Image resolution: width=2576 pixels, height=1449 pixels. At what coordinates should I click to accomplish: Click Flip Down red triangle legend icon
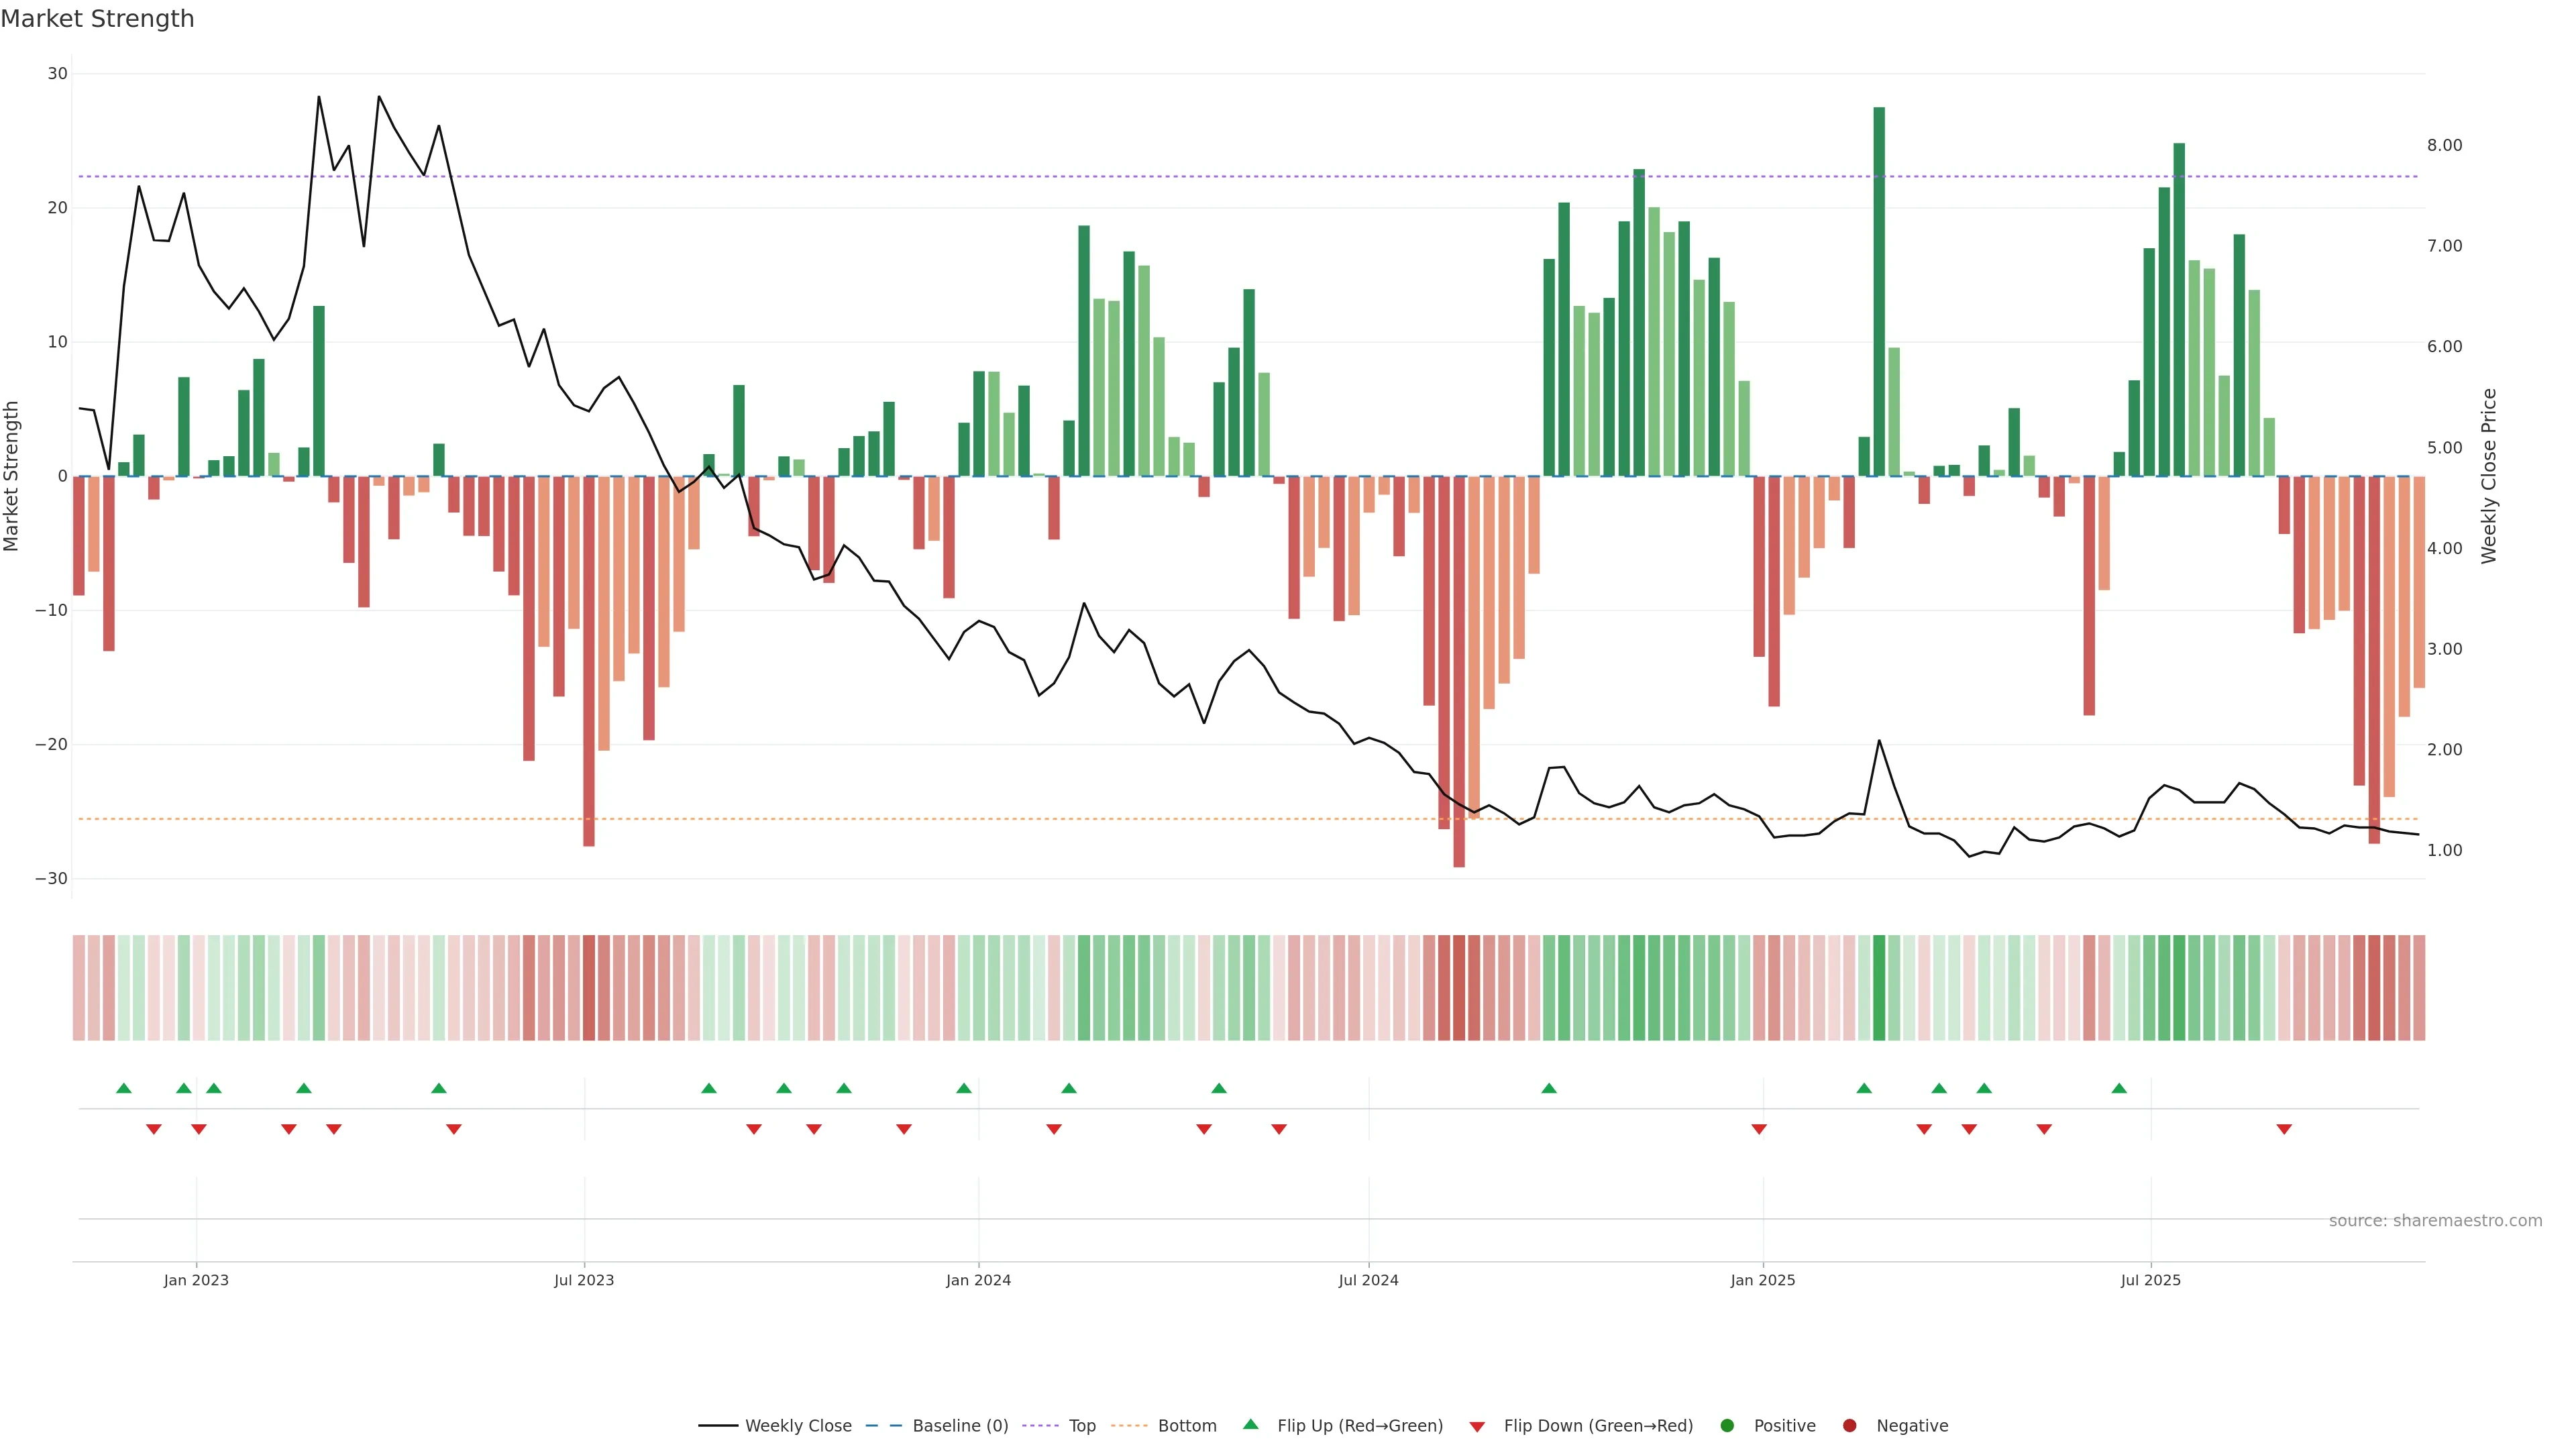(x=1477, y=1427)
